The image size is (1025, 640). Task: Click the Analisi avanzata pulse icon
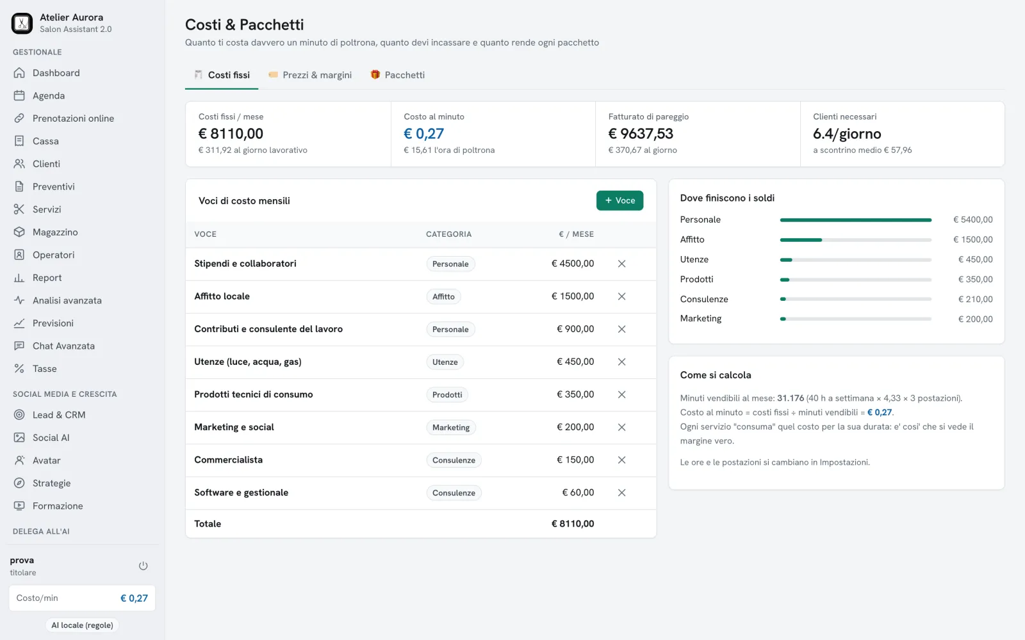pyautogui.click(x=19, y=300)
